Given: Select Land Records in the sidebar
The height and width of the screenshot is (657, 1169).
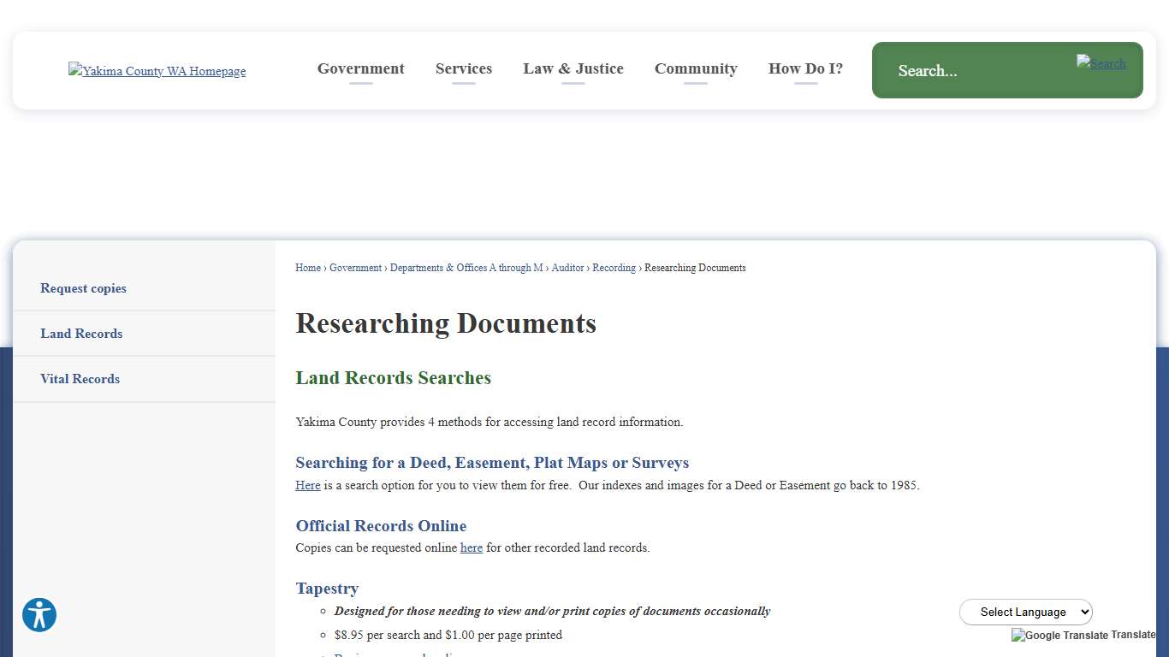Looking at the screenshot, I should [x=81, y=334].
